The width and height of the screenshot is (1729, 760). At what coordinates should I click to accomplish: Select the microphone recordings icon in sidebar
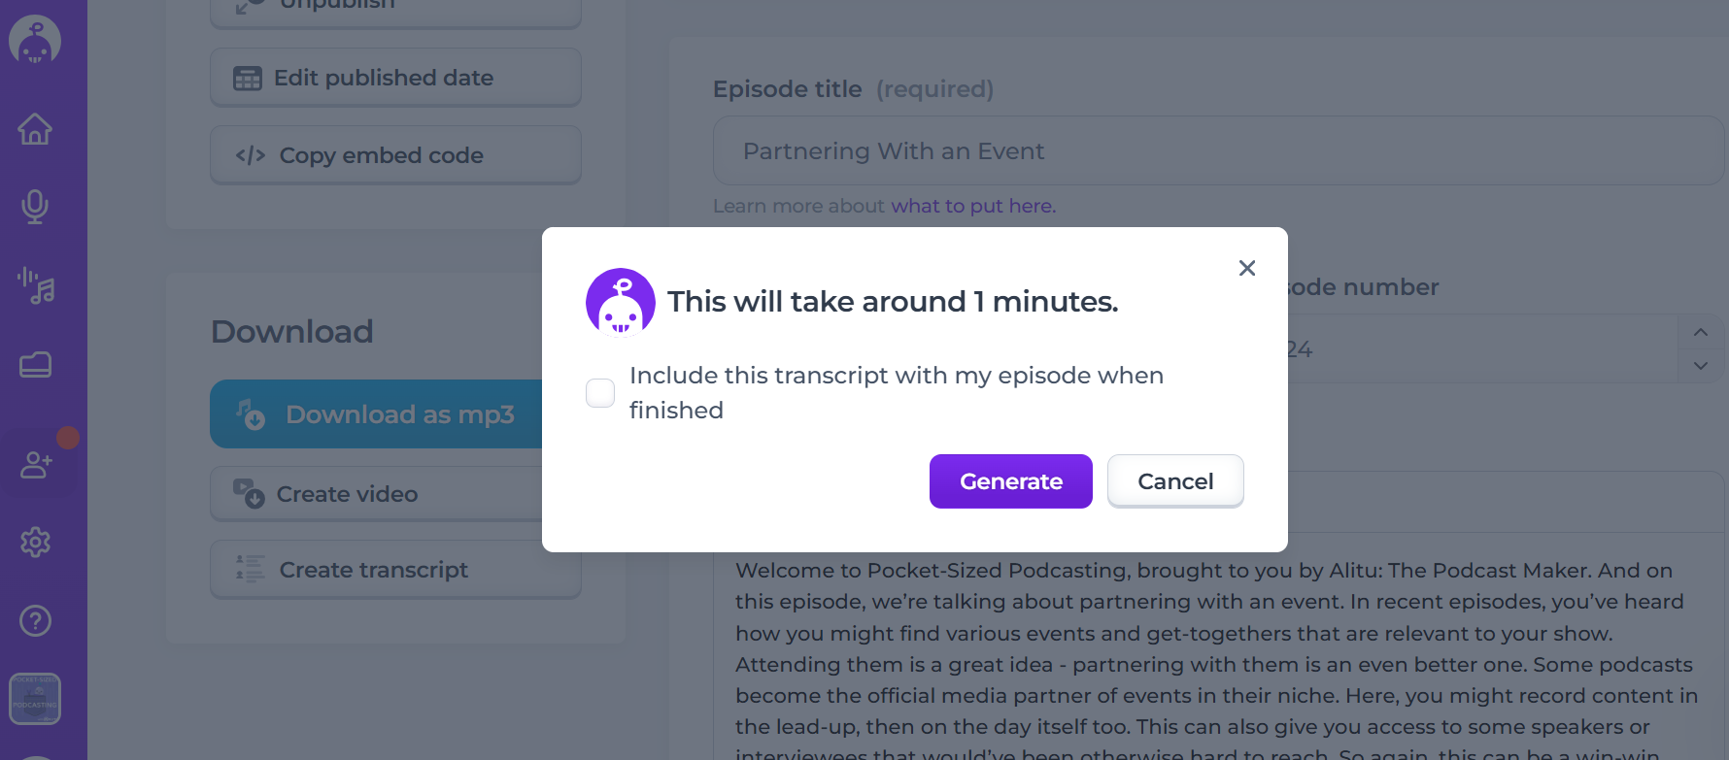[x=35, y=206]
